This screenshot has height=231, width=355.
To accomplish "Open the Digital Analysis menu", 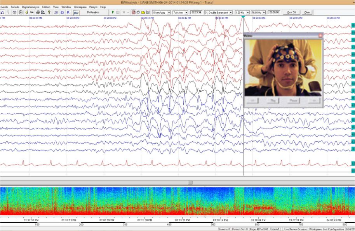I will (x=31, y=7).
